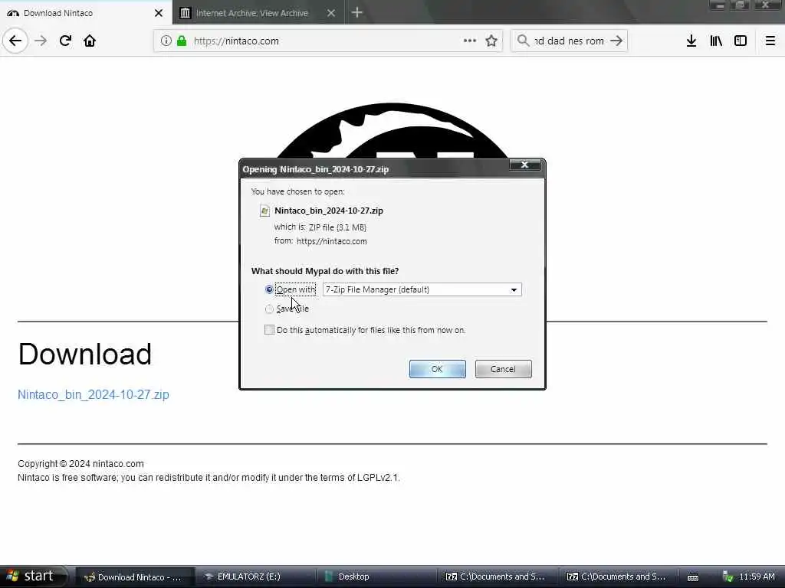Click the forward navigation arrow
Image resolution: width=785 pixels, height=588 pixels.
click(x=41, y=41)
